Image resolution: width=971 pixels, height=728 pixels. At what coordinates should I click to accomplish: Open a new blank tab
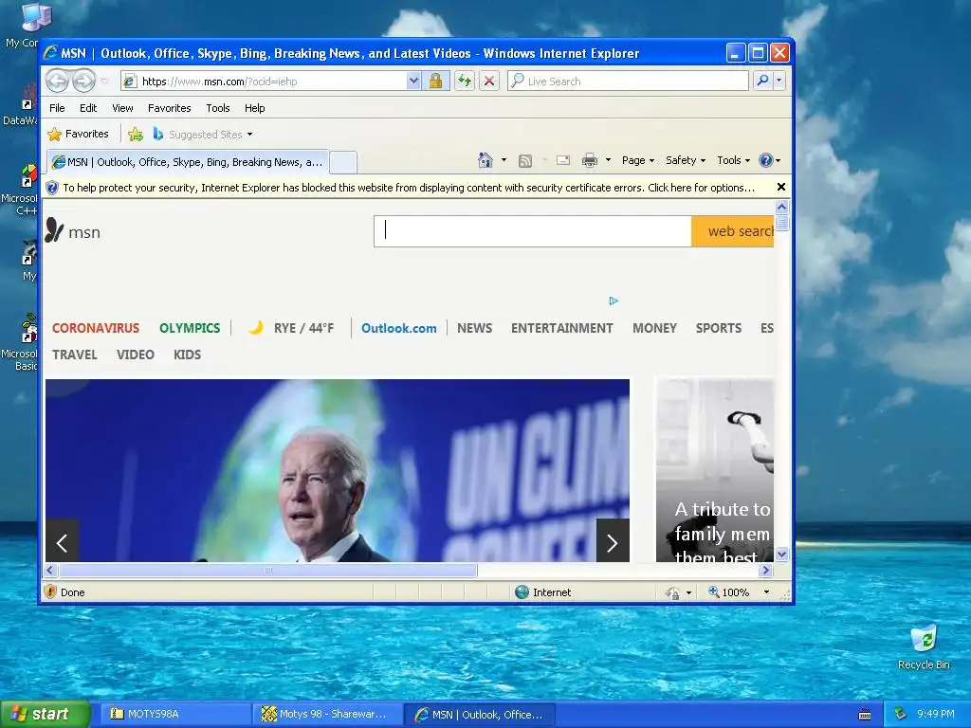pos(343,163)
